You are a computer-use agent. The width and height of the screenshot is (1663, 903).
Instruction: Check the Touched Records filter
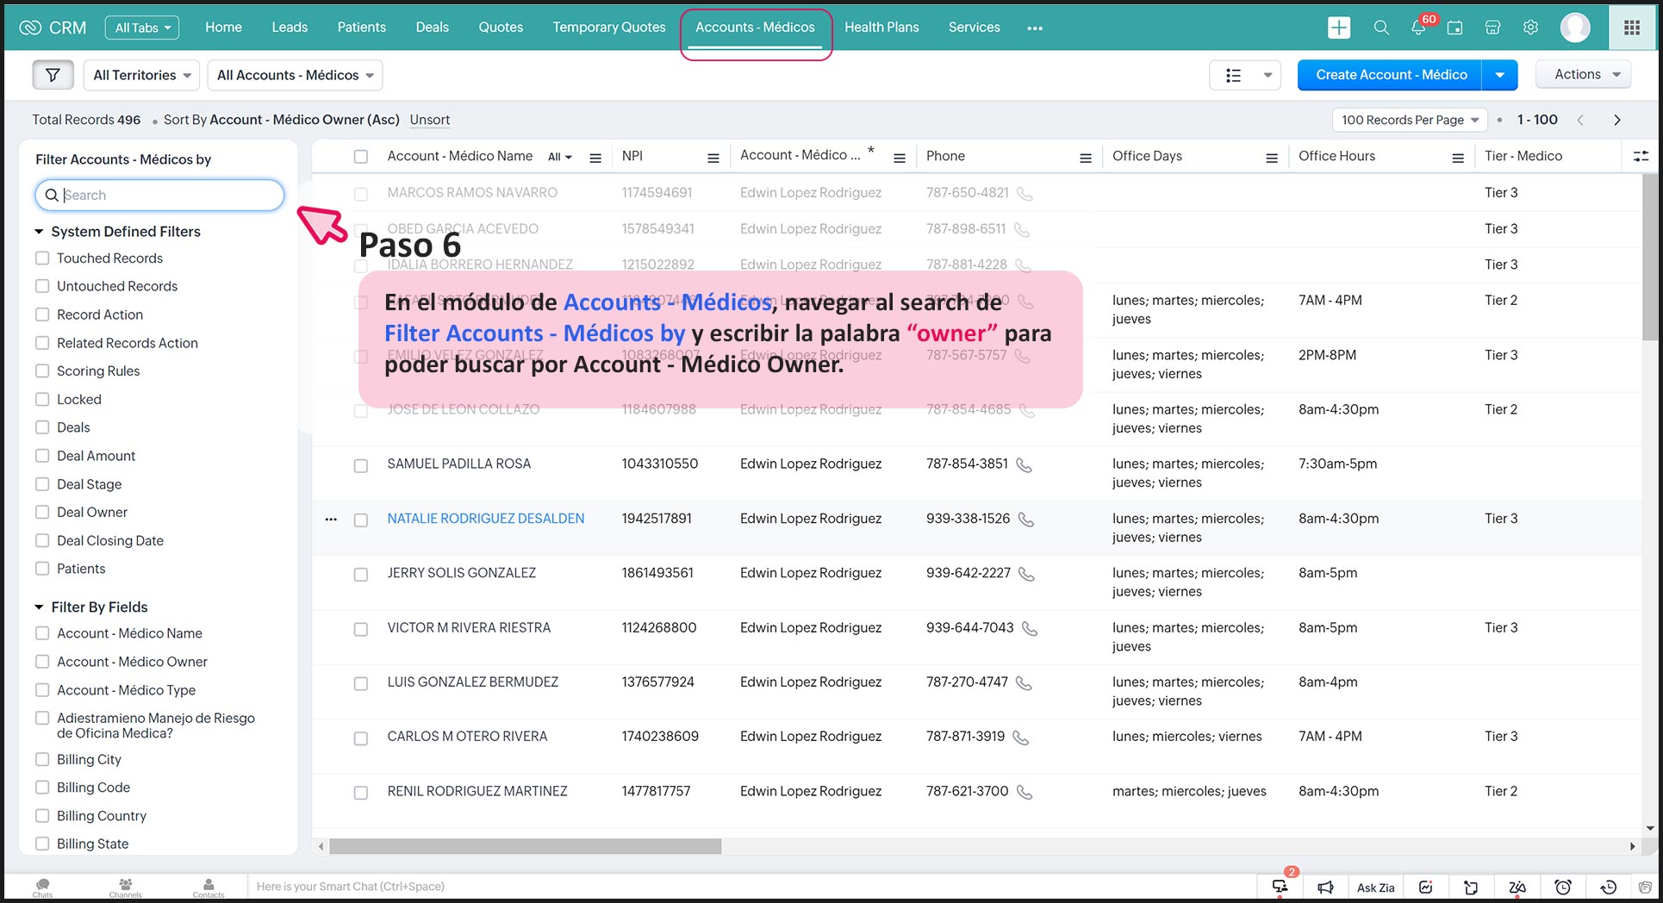click(42, 258)
